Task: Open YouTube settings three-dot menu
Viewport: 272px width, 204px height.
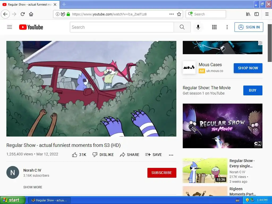Action: [x=227, y=27]
